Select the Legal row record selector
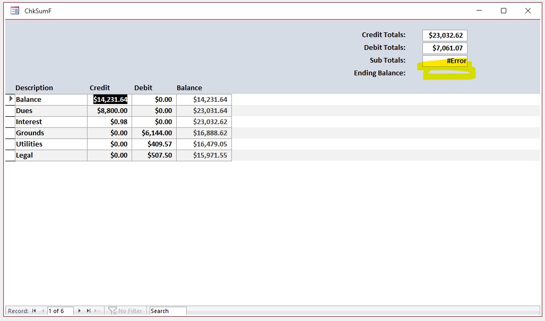 [x=11, y=155]
